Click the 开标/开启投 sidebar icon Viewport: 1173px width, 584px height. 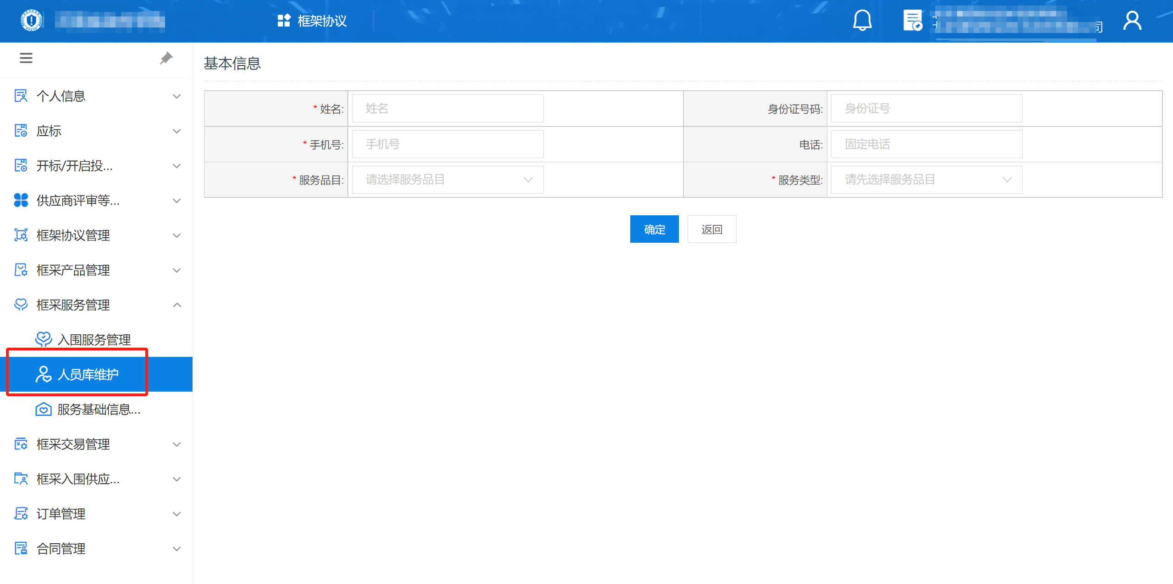click(x=21, y=165)
